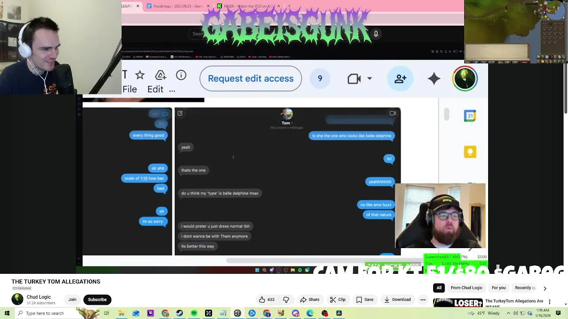Select the Recently uploaded chip

(x=525, y=288)
